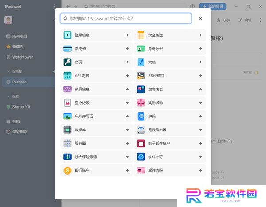The height and width of the screenshot is (207, 266).
Task: Open the 1Password sidebar three-dot menu
Action: (54, 7)
